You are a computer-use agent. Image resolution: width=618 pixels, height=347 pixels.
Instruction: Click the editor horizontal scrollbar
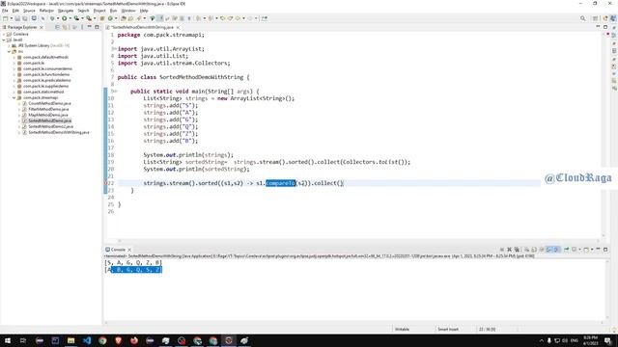click(358, 241)
